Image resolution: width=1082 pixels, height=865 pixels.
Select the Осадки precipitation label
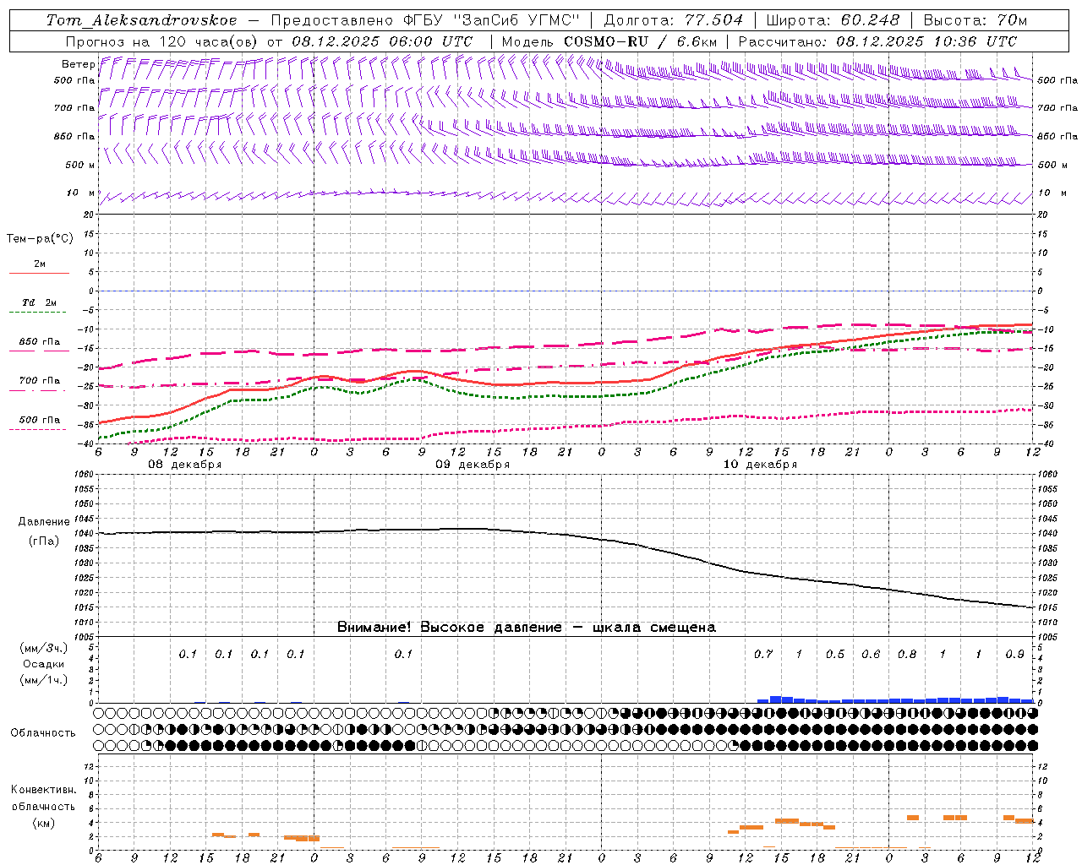[44, 664]
